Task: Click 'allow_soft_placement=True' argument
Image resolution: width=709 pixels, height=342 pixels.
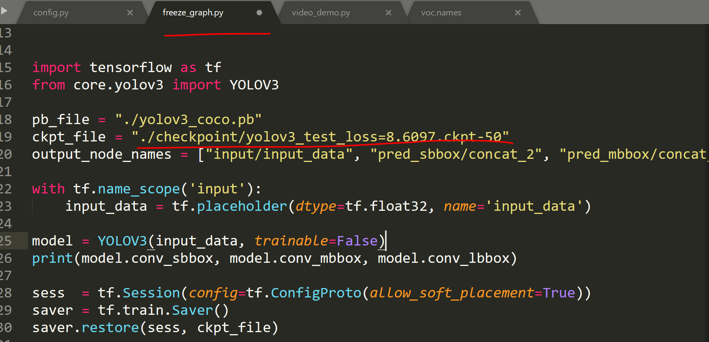Action: point(472,293)
